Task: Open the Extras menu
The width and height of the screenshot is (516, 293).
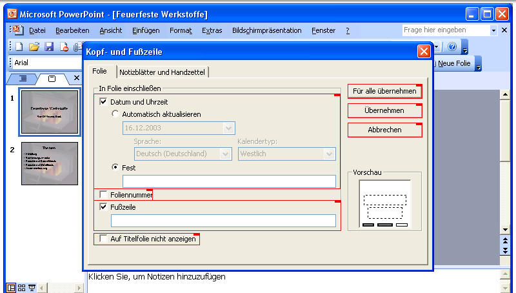Action: 212,30
